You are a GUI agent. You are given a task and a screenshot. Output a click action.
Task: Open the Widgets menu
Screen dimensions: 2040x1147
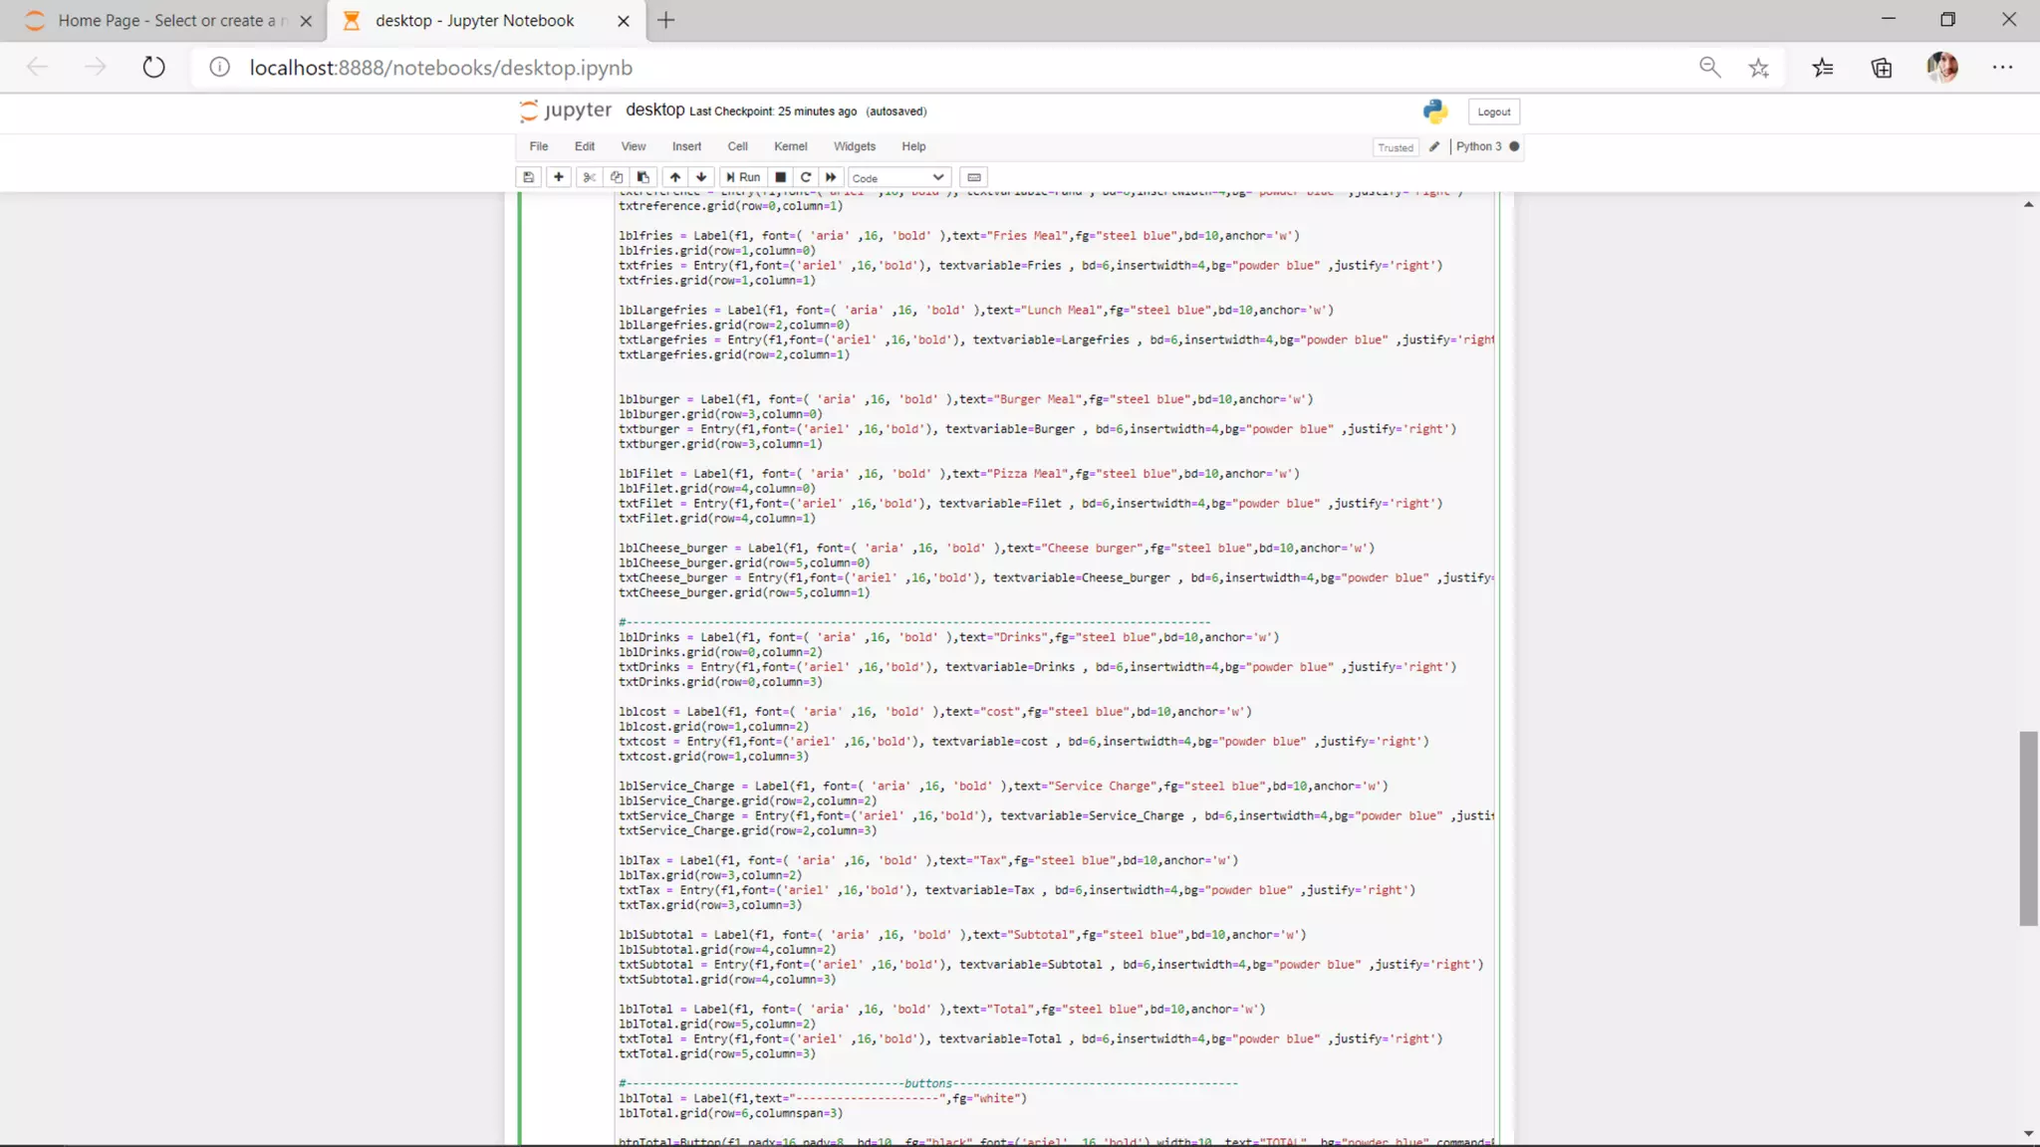tap(854, 146)
